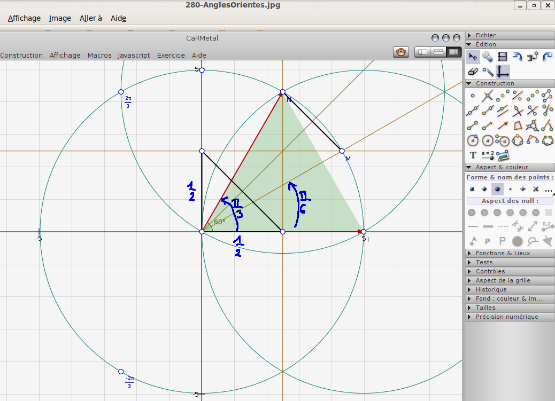Toggle the left side panel view
Screen dimensions: 555x401
(x=422, y=52)
